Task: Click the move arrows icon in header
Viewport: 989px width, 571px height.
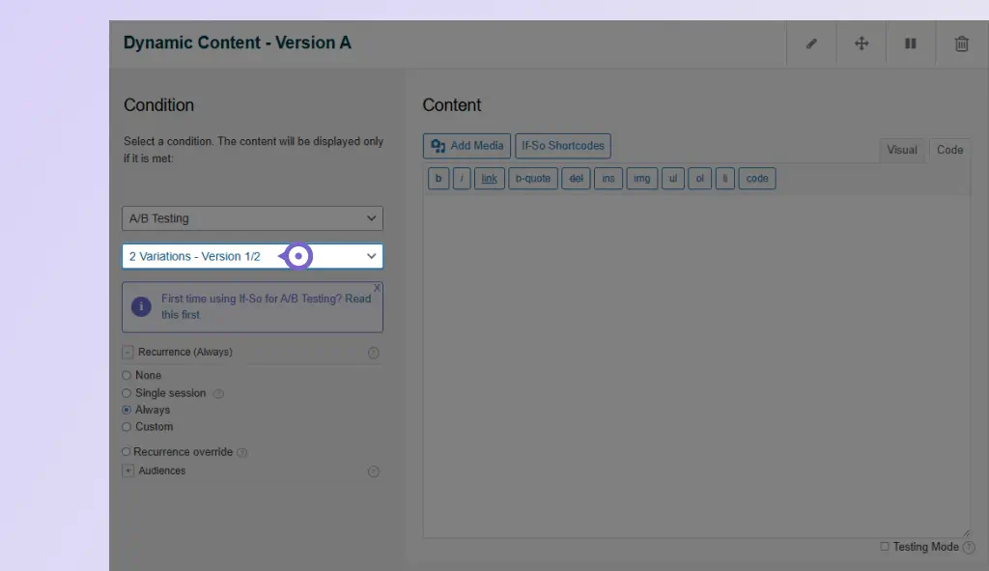Action: (861, 43)
